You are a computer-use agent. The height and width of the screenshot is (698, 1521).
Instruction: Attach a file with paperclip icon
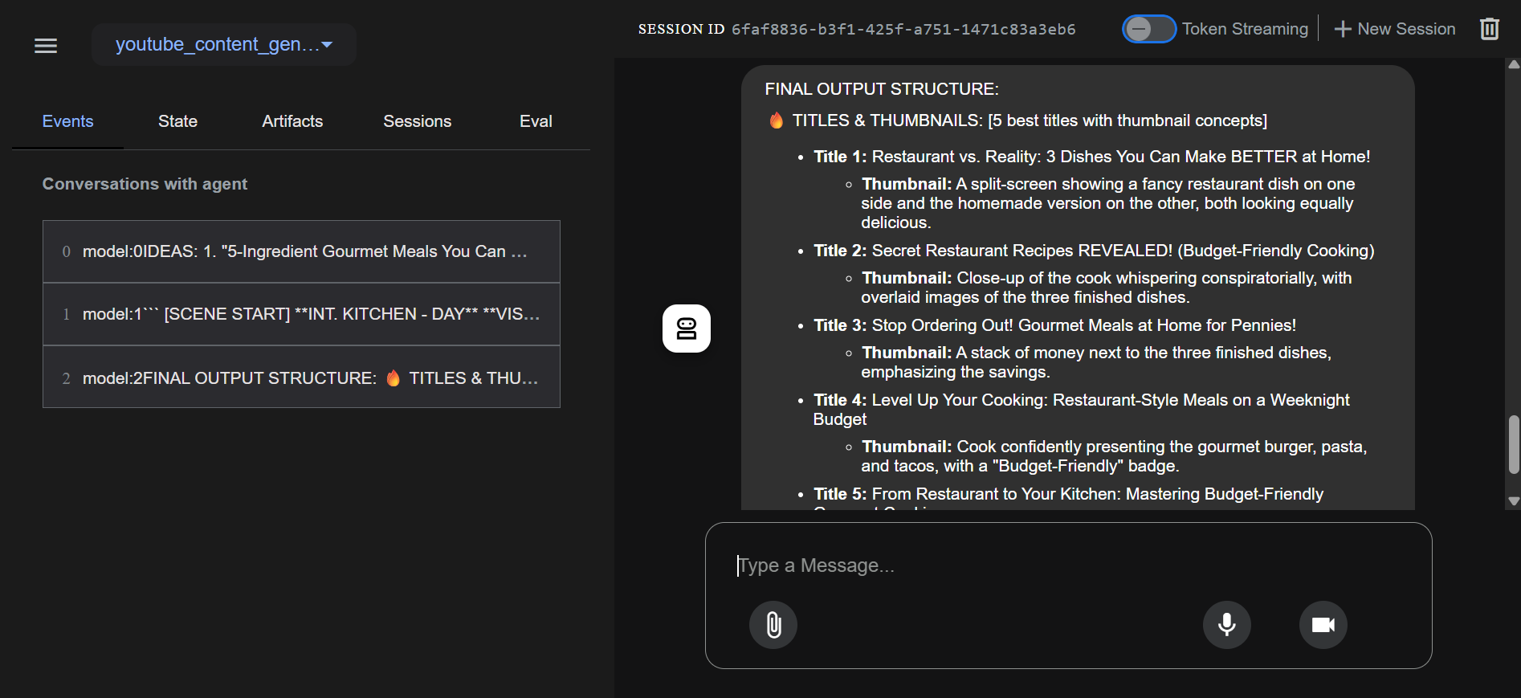773,625
